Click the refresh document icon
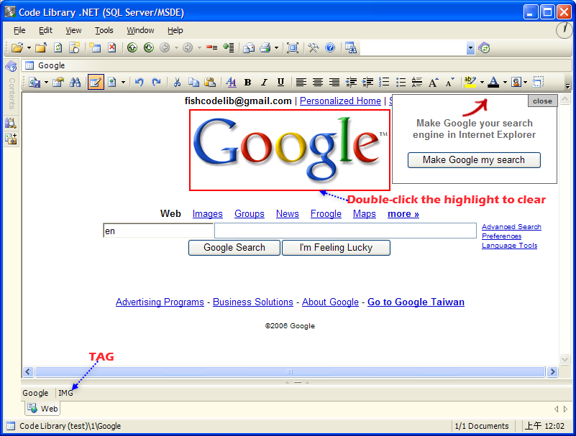The height and width of the screenshot is (436, 576). pyautogui.click(x=58, y=47)
